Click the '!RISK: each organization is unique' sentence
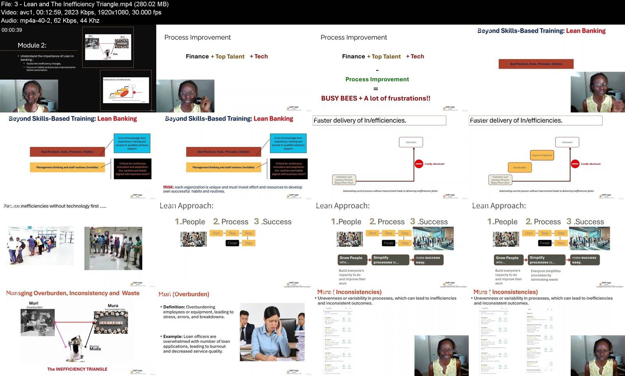 (x=232, y=189)
